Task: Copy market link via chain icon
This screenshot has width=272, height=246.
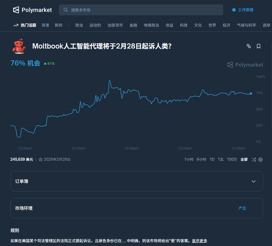Action: 249,46
